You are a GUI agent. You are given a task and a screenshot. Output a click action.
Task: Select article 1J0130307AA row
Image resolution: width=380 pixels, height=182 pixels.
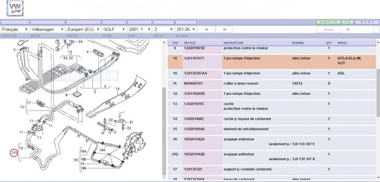pos(272,74)
